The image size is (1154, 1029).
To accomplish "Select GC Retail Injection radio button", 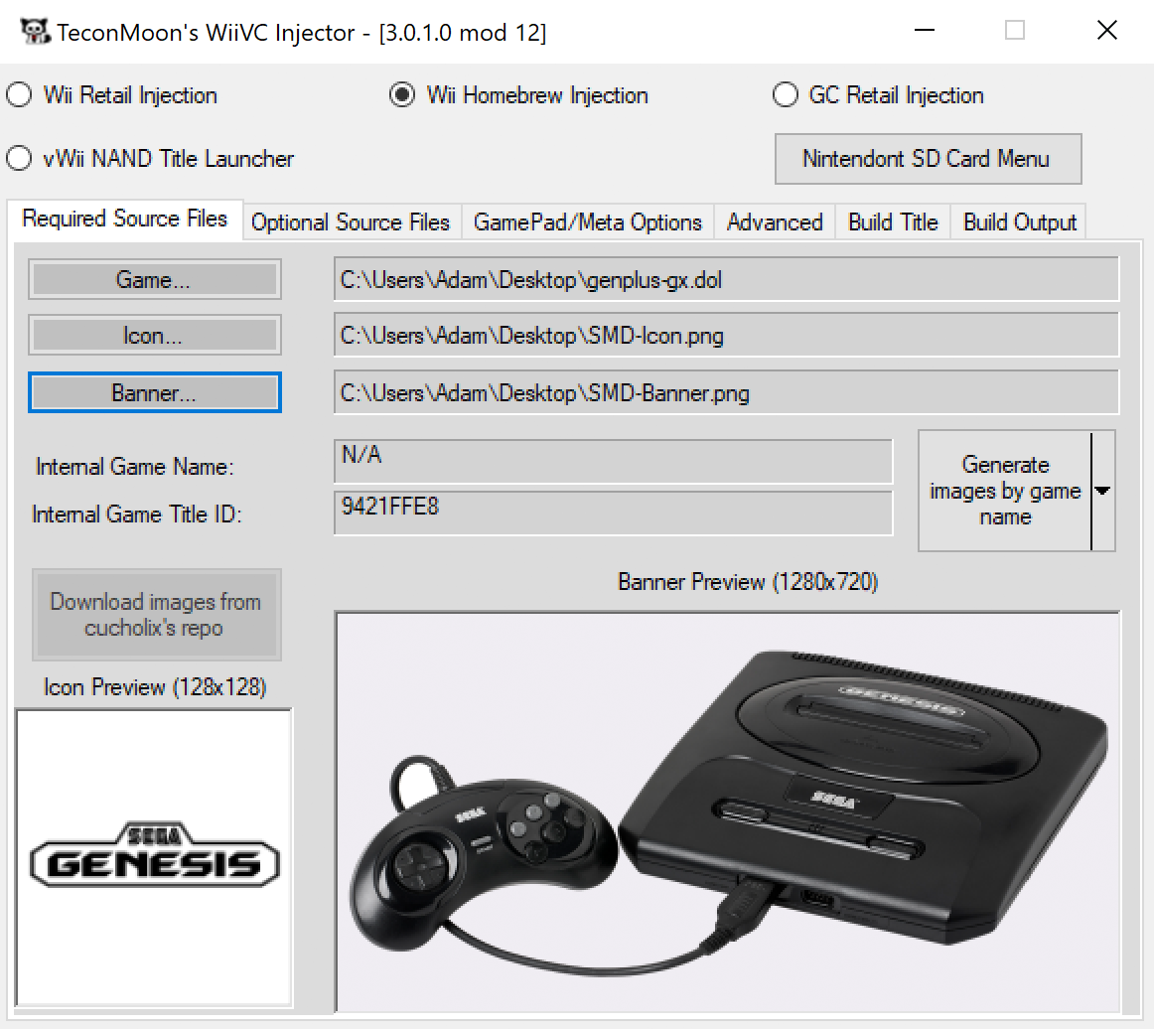I will tap(879, 95).
